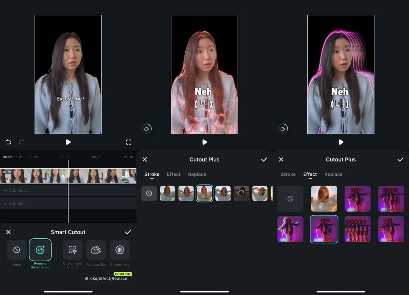The width and height of the screenshot is (409, 295).
Task: Select the highlighted flame stroke thumbnail
Action: coord(204,193)
